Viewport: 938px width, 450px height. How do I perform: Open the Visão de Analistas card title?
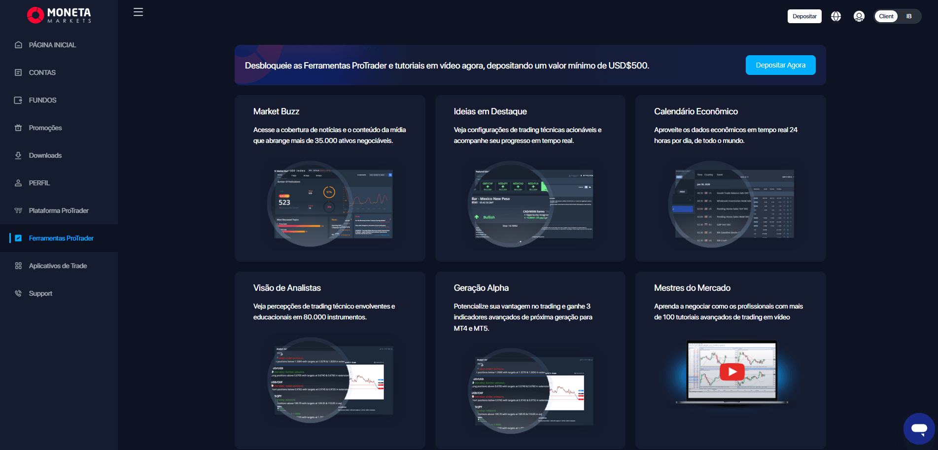[287, 288]
